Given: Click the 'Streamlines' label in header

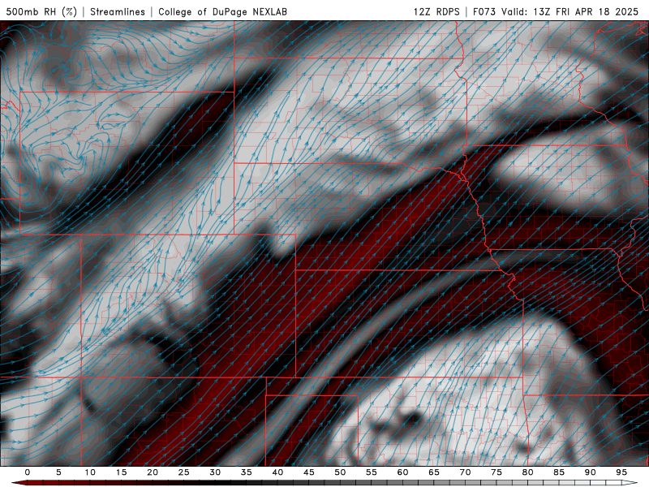Looking at the screenshot, I should pyautogui.click(x=118, y=11).
